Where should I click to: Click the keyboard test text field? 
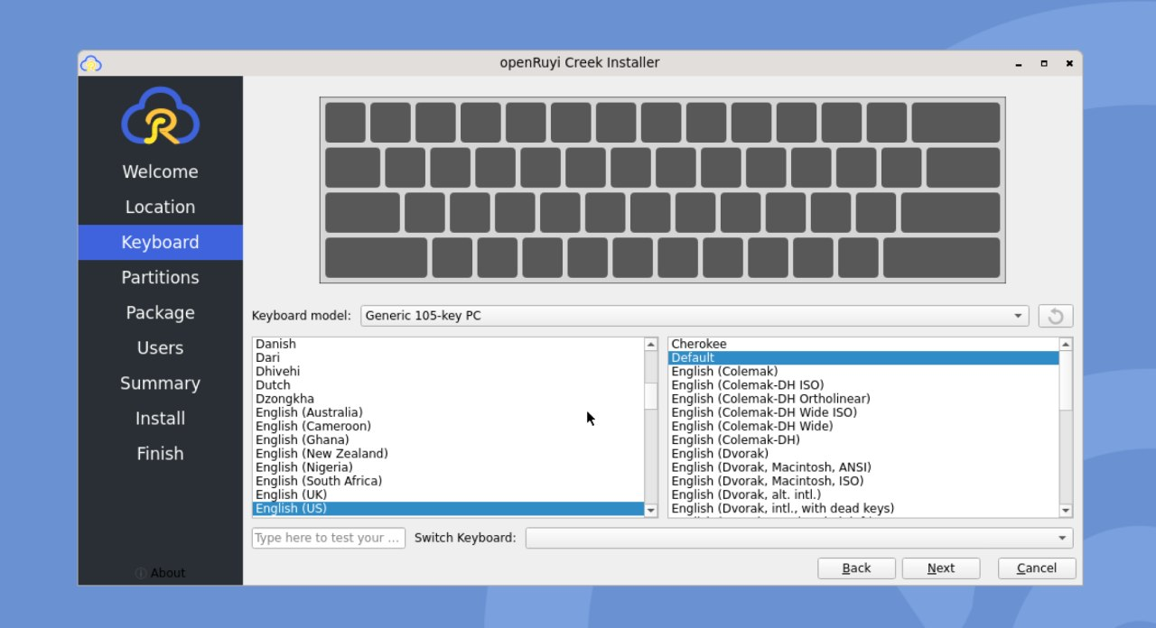(x=328, y=537)
